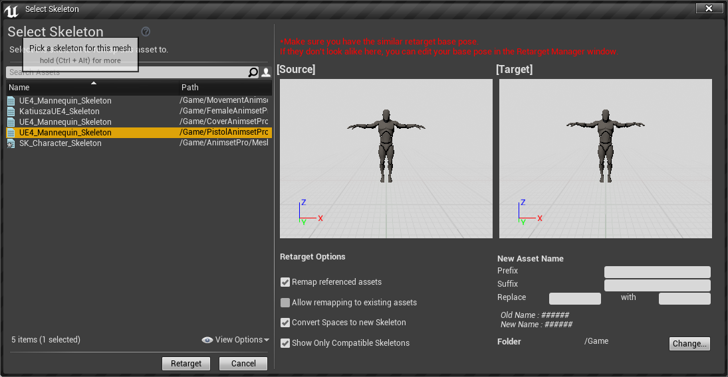This screenshot has width=728, height=377.
Task: Sort the list by Name column header
Action: pyautogui.click(x=92, y=87)
